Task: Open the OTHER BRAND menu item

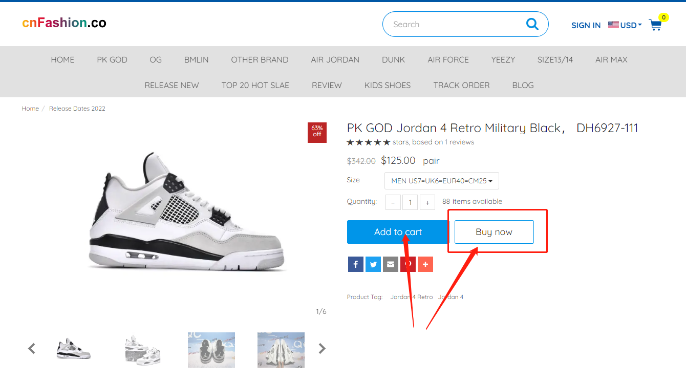Action: (x=260, y=59)
